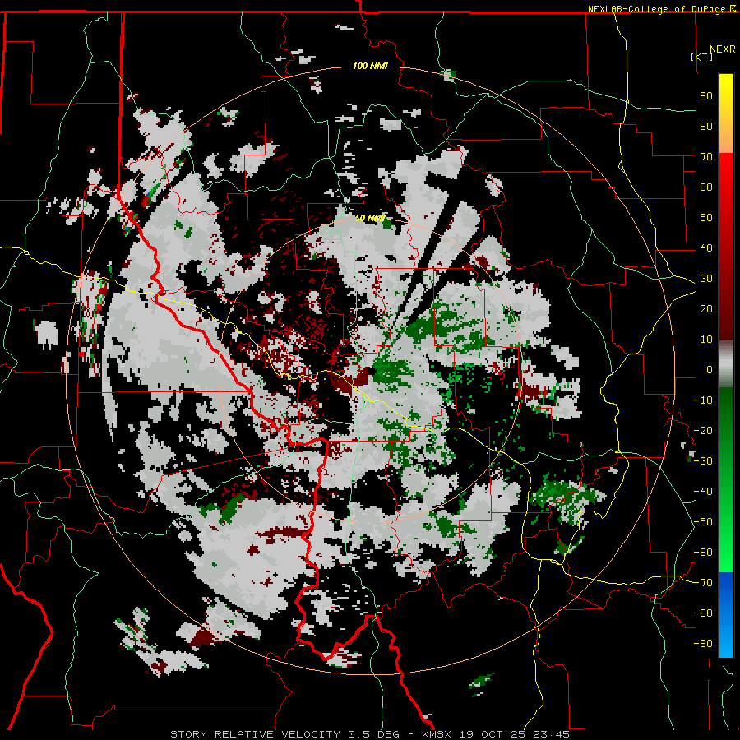Click the gray zero-velocity segment of the color bar
This screenshot has height=740, width=740.
pos(726,364)
